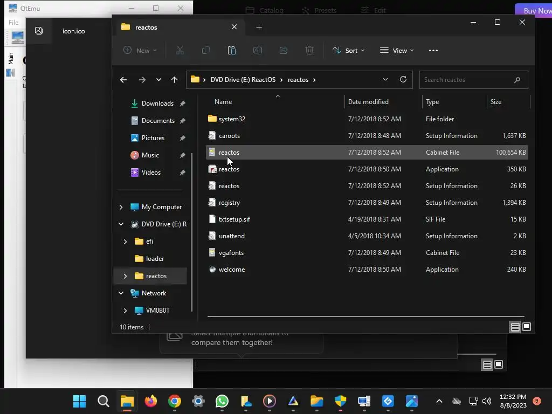Open Windows Security shield in taskbar

pos(341,401)
